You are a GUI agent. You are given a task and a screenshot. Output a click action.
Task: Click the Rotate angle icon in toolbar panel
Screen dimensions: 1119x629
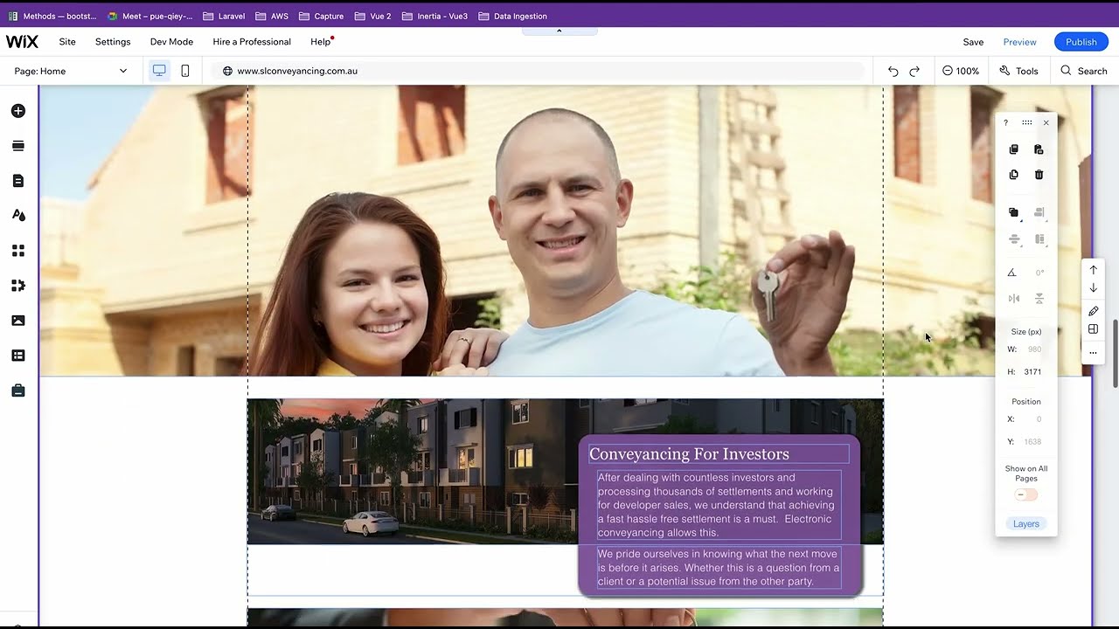[1012, 273]
